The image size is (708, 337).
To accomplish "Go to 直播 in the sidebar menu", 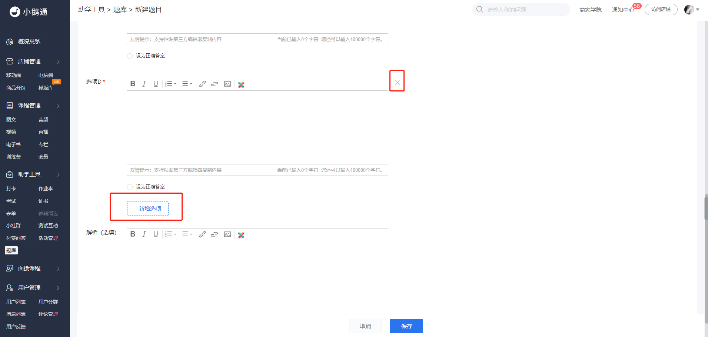I will pyautogui.click(x=43, y=132).
